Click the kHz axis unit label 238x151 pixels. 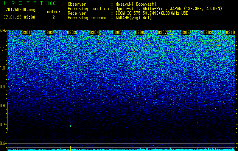(3, 31)
